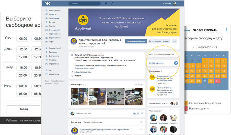The height and width of the screenshot is (135, 231).
Task: Click the Закладки star icon
Action: tap(47, 52)
